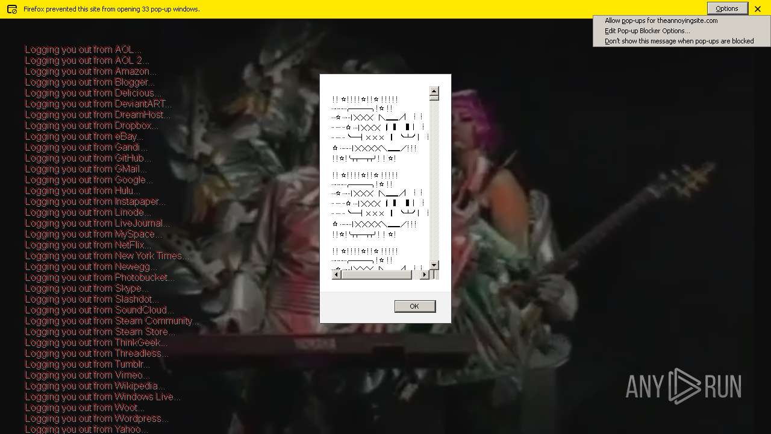Click the 'Logging you out from Wikipedia...' line
Image resolution: width=771 pixels, height=434 pixels.
tap(95, 386)
